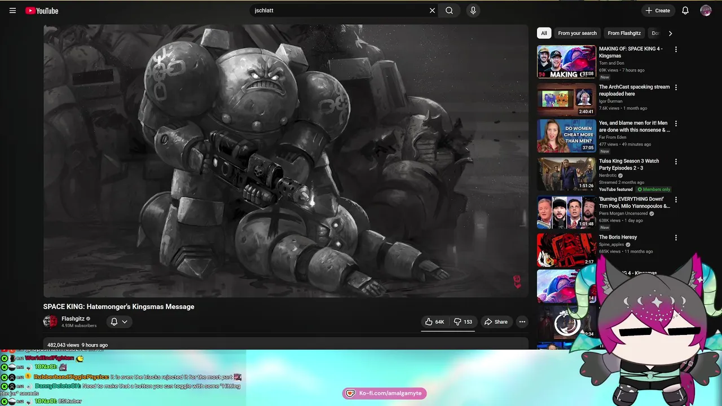
Task: Go to YouTube home via logo
Action: 42,11
